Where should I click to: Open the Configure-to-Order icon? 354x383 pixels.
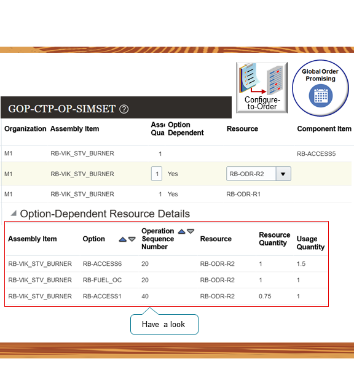pyautogui.click(x=262, y=87)
